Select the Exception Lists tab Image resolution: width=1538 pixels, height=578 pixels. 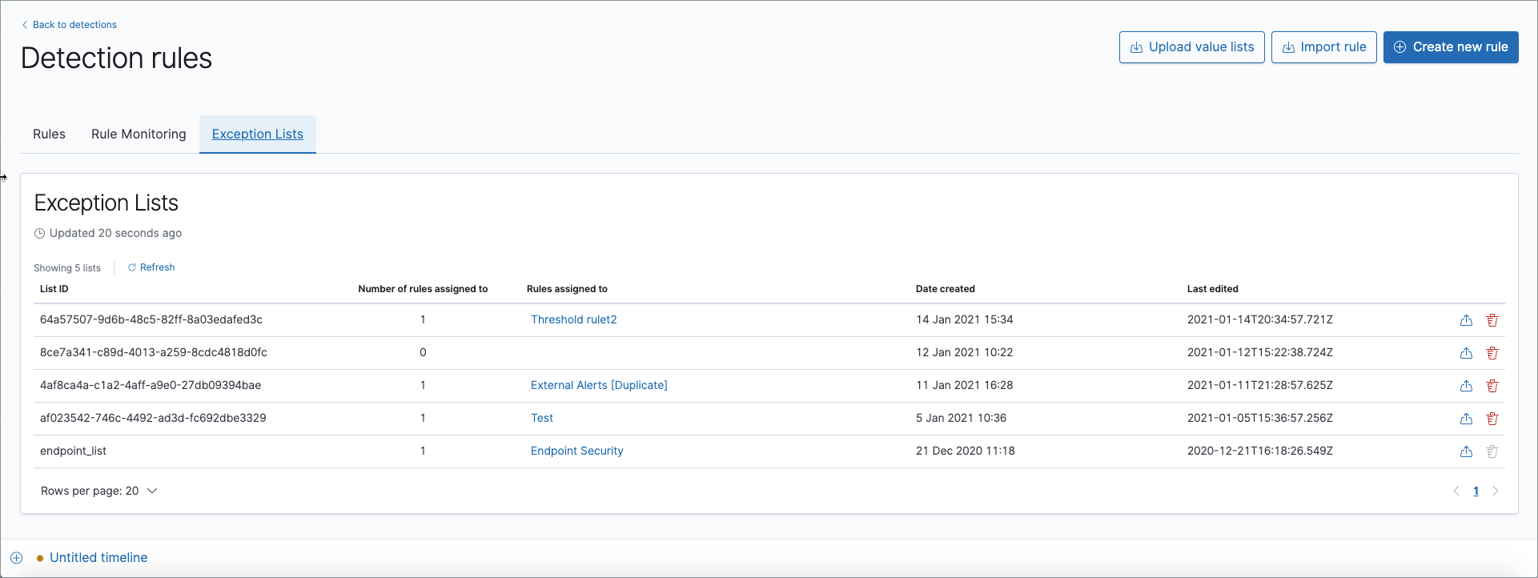258,134
